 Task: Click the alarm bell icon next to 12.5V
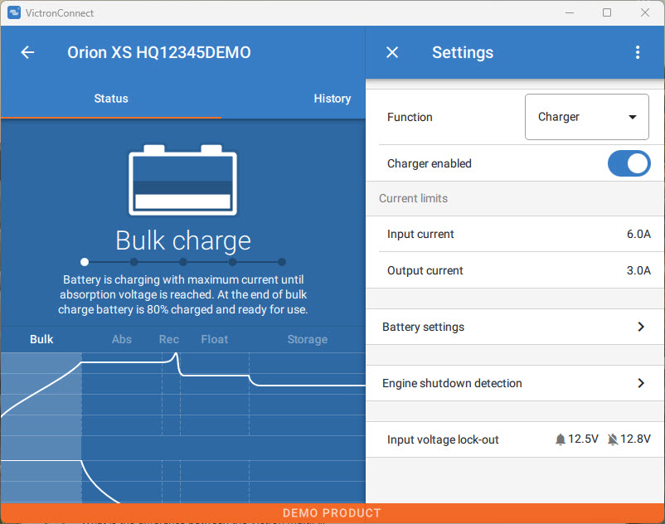(x=561, y=439)
